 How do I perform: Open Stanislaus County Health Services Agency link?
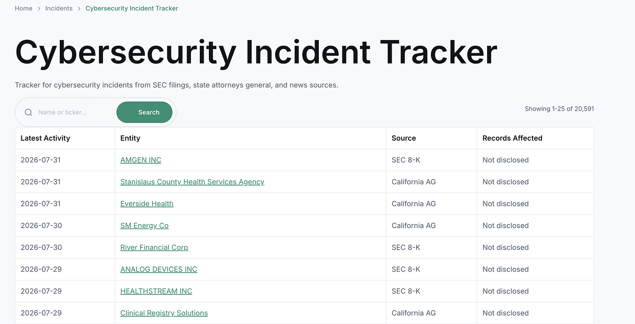pos(192,182)
